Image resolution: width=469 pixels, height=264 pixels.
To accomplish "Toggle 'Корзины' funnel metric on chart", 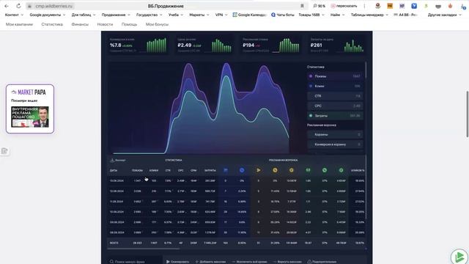I will tap(335, 135).
